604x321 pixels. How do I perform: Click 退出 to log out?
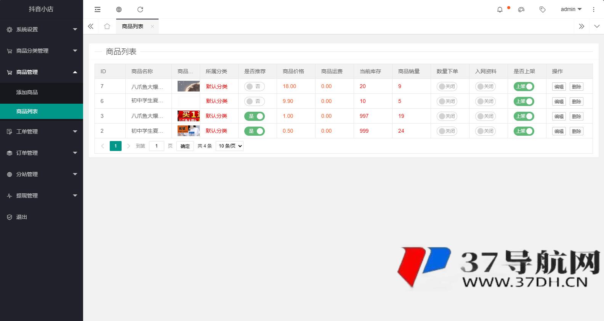[x=42, y=217]
